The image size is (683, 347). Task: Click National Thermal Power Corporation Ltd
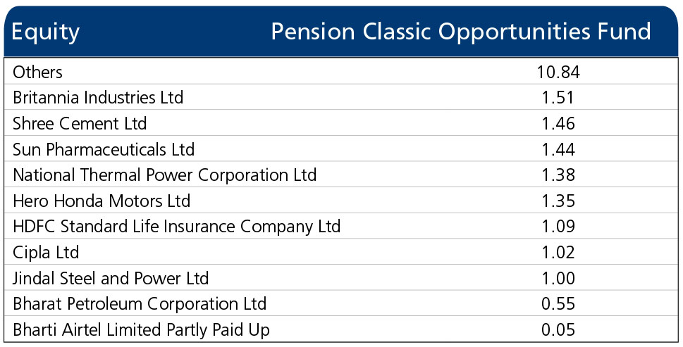coord(165,175)
